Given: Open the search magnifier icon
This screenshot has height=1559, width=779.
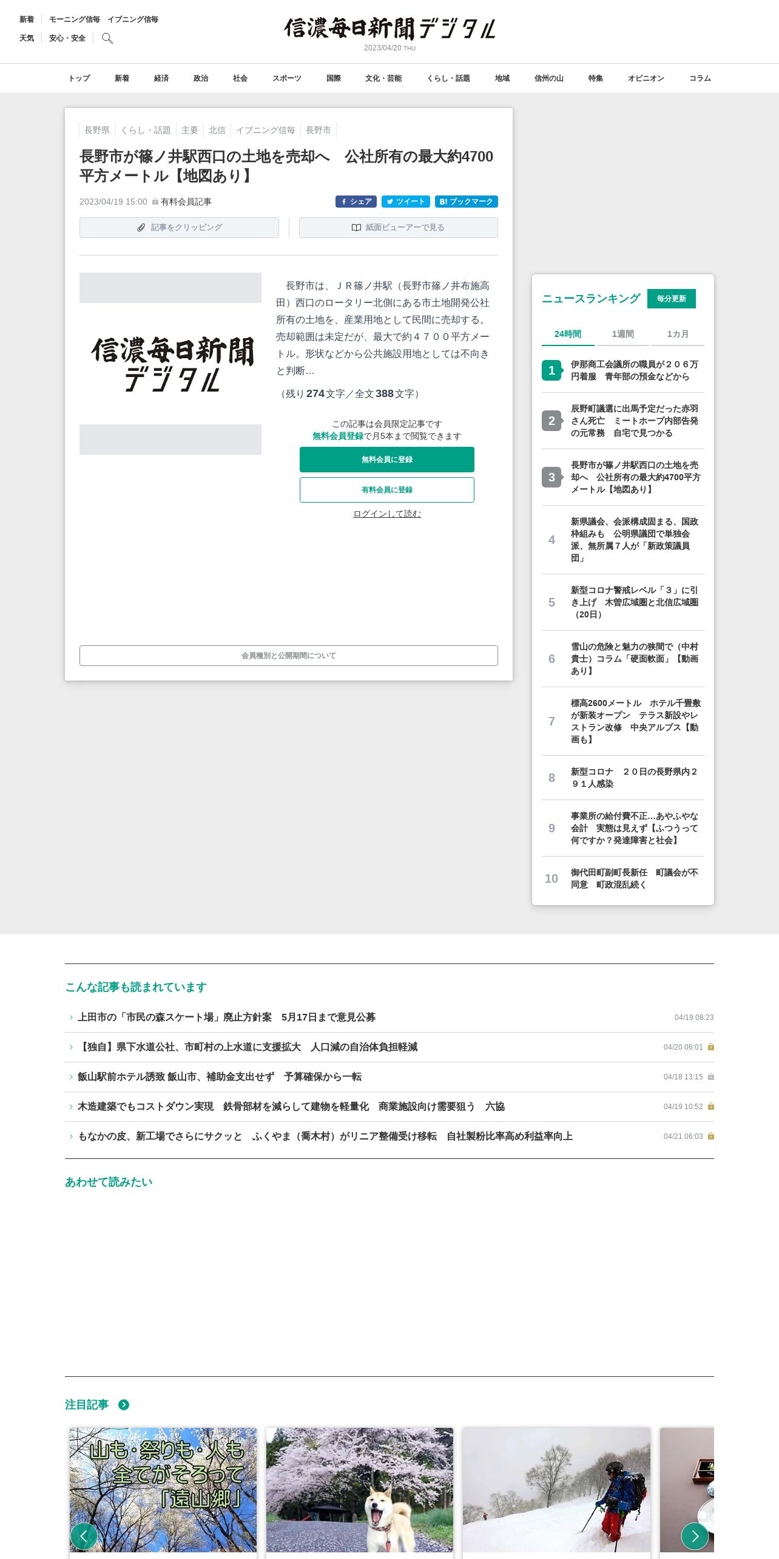Looking at the screenshot, I should pyautogui.click(x=107, y=38).
